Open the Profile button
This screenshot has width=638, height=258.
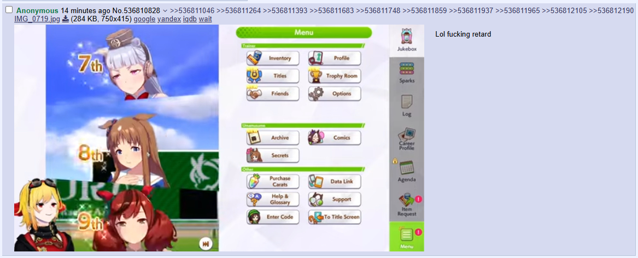pyautogui.click(x=335, y=58)
